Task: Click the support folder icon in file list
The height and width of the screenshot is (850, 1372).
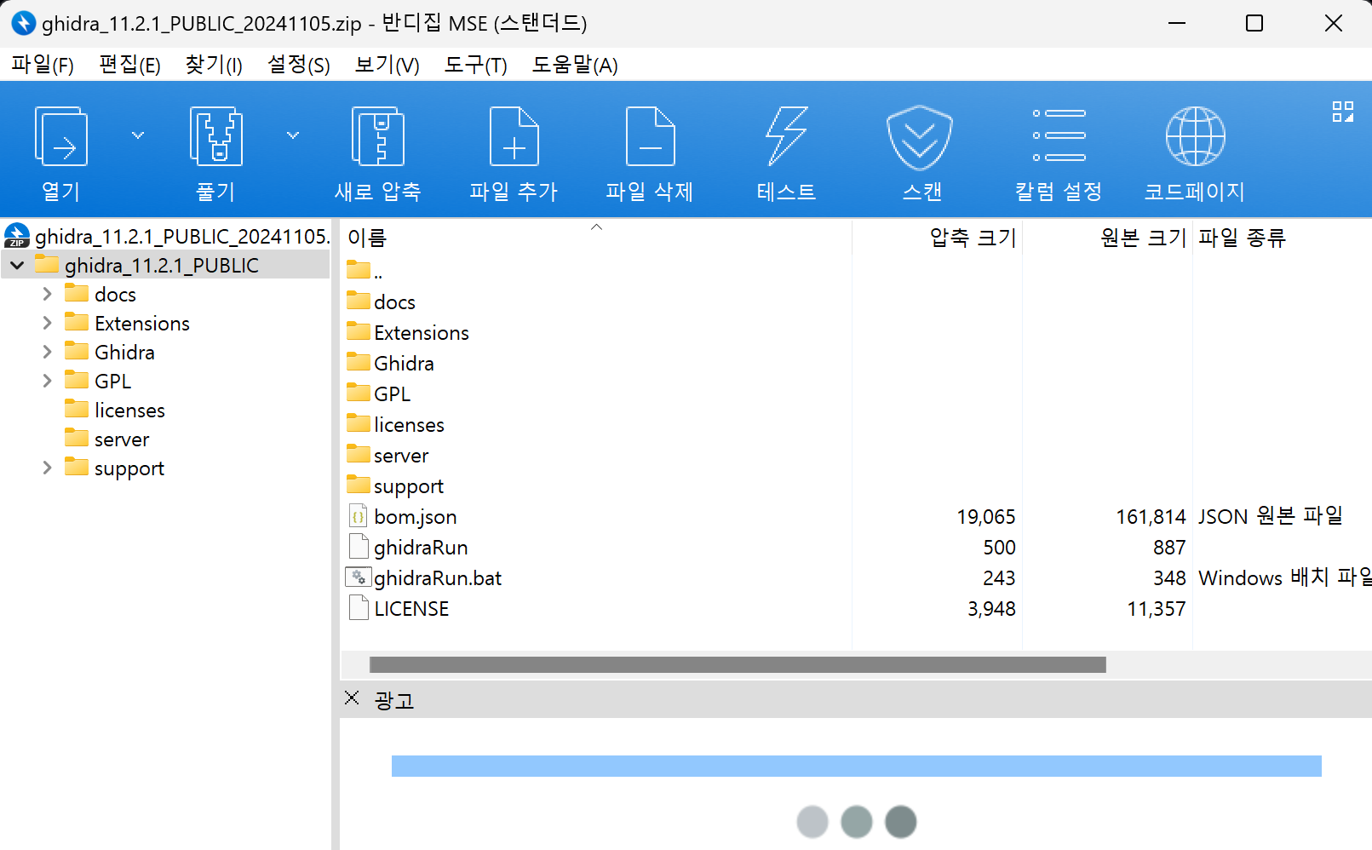Action: click(x=359, y=485)
